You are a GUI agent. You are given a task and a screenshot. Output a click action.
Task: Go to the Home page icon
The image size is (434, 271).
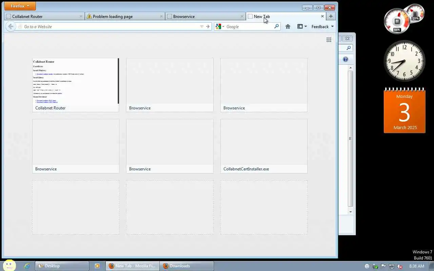[288, 26]
